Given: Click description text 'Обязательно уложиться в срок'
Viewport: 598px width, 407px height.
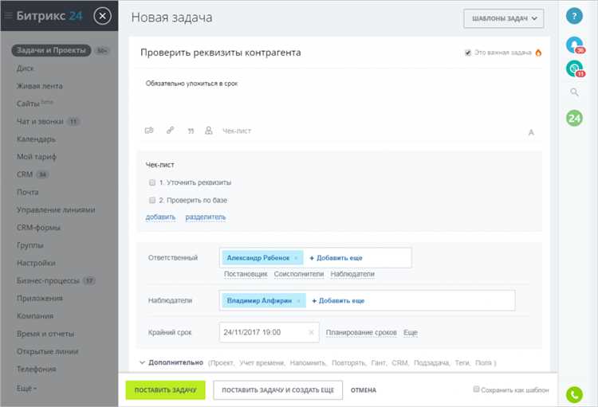Looking at the screenshot, I should [x=191, y=84].
